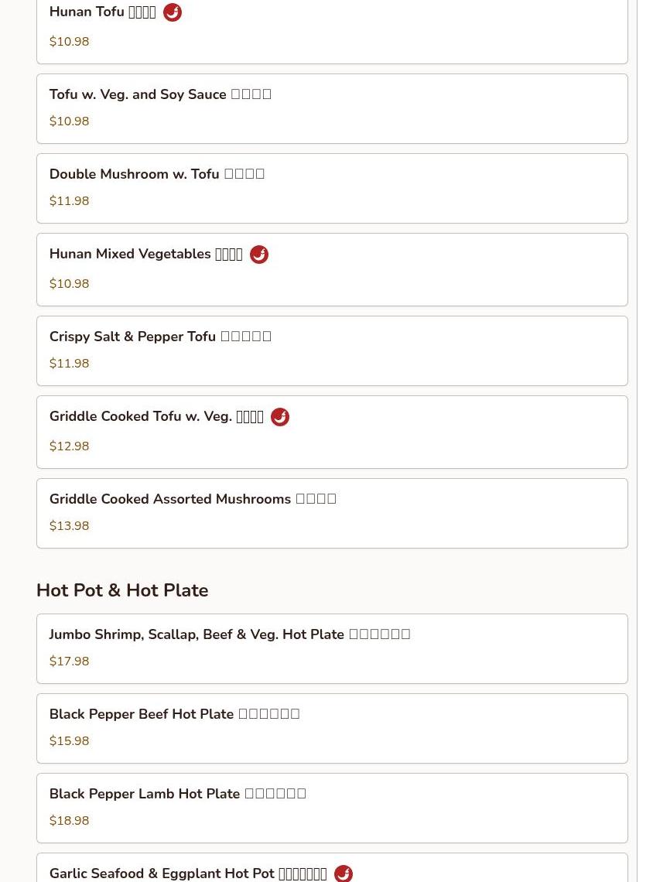The image size is (653, 882).
Task: Open Jumbo Shrimp, Scallap, Beef & Veg. Hot Plate
Action: click(331, 648)
